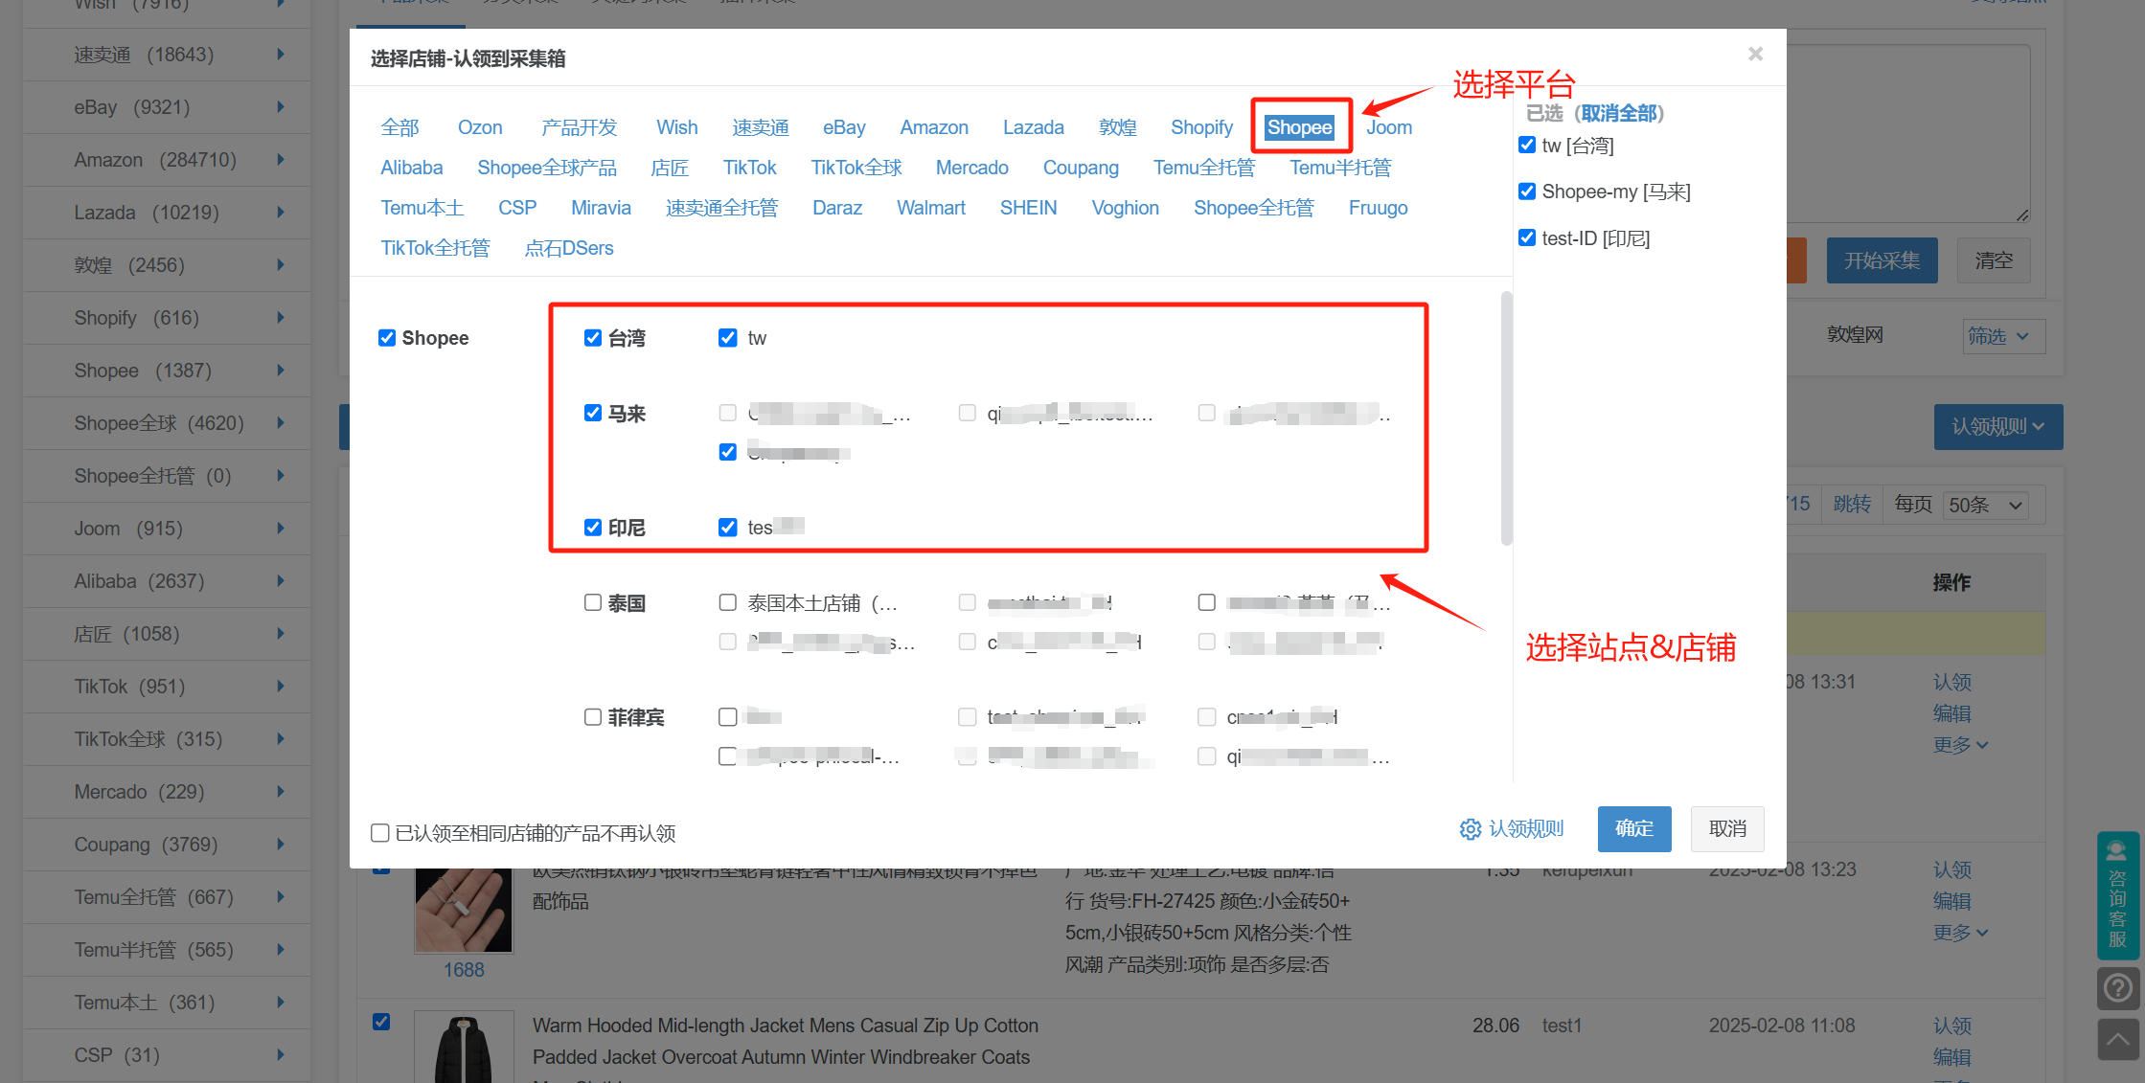Select the Amazon platform tab
Image resolution: width=2145 pixels, height=1083 pixels.
coord(934,127)
